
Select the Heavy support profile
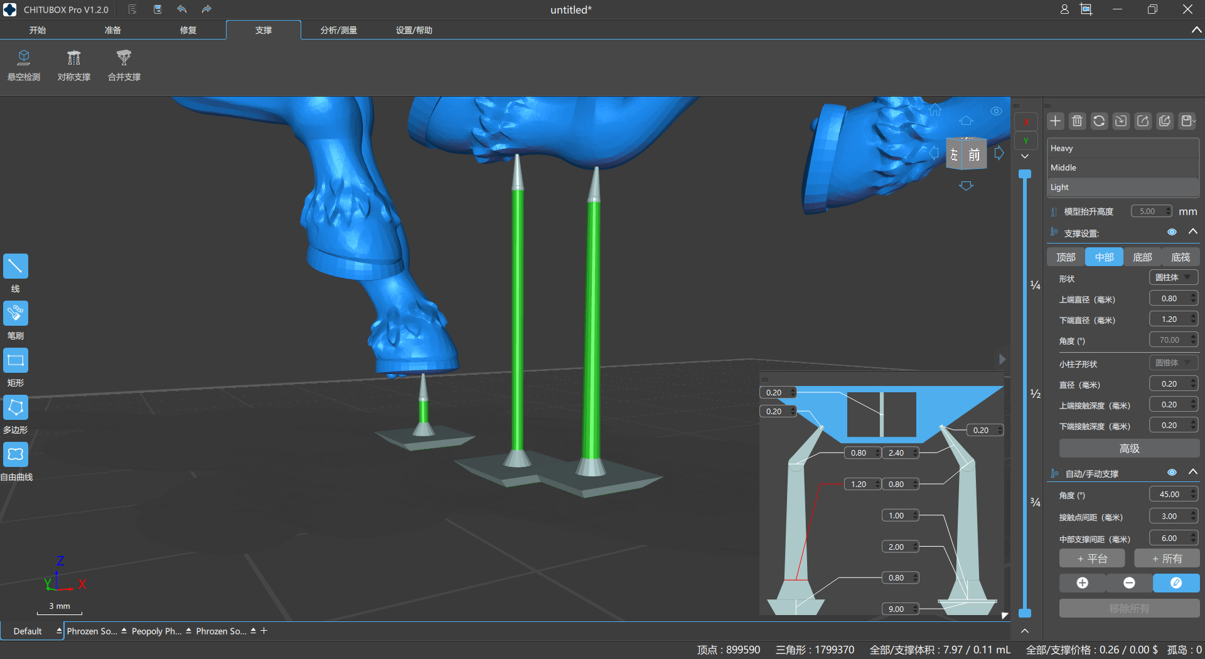(1123, 149)
